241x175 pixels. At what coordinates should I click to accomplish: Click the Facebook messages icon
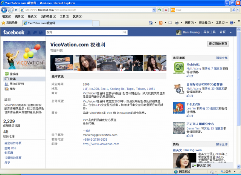(x=35, y=32)
